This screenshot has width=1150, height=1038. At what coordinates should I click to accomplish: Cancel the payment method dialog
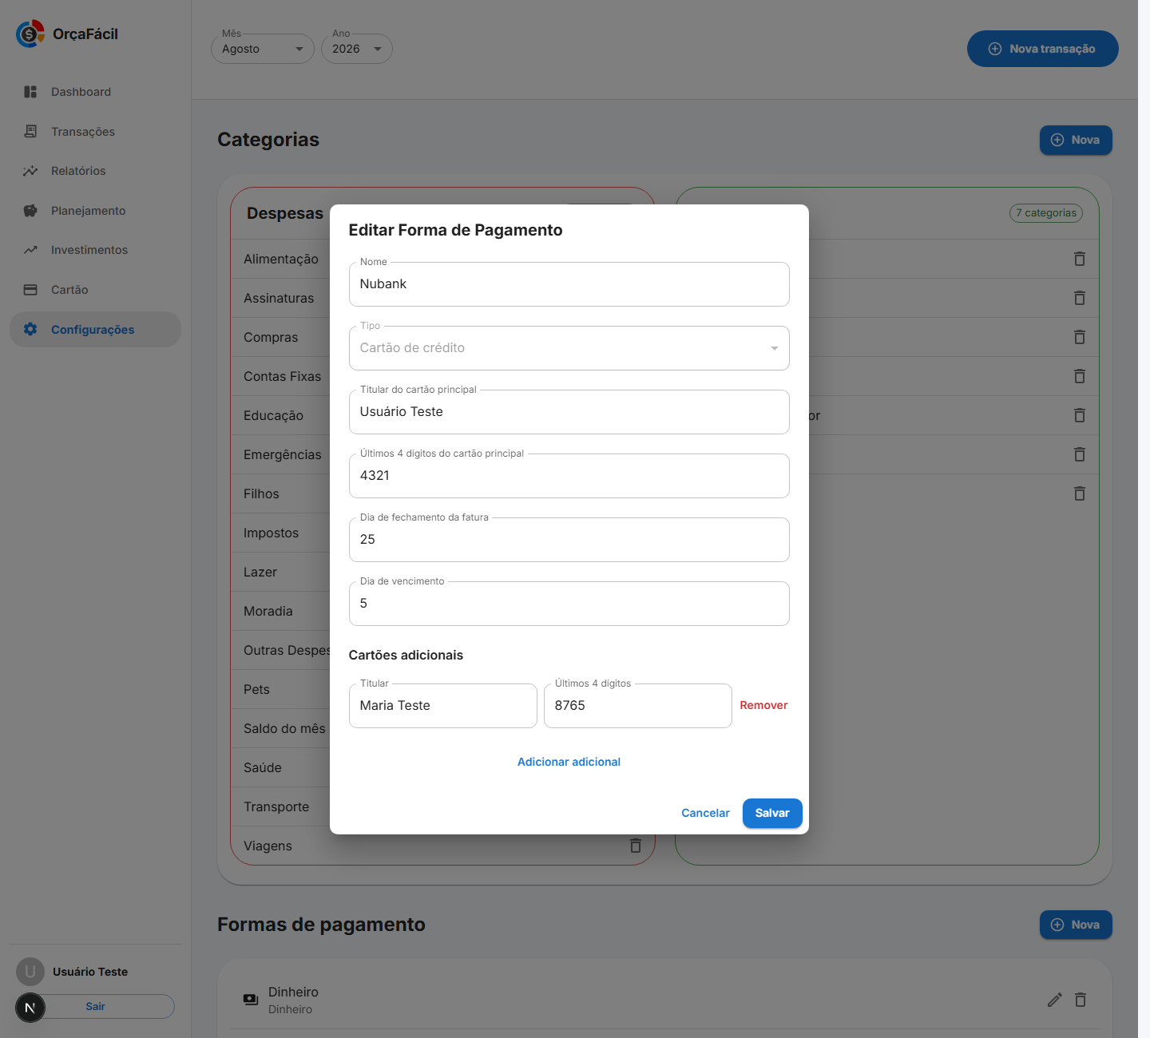(x=705, y=813)
